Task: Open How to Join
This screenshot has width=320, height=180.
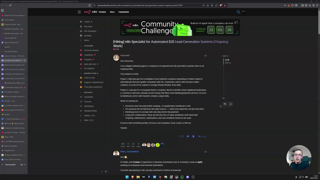Action: (89, 78)
